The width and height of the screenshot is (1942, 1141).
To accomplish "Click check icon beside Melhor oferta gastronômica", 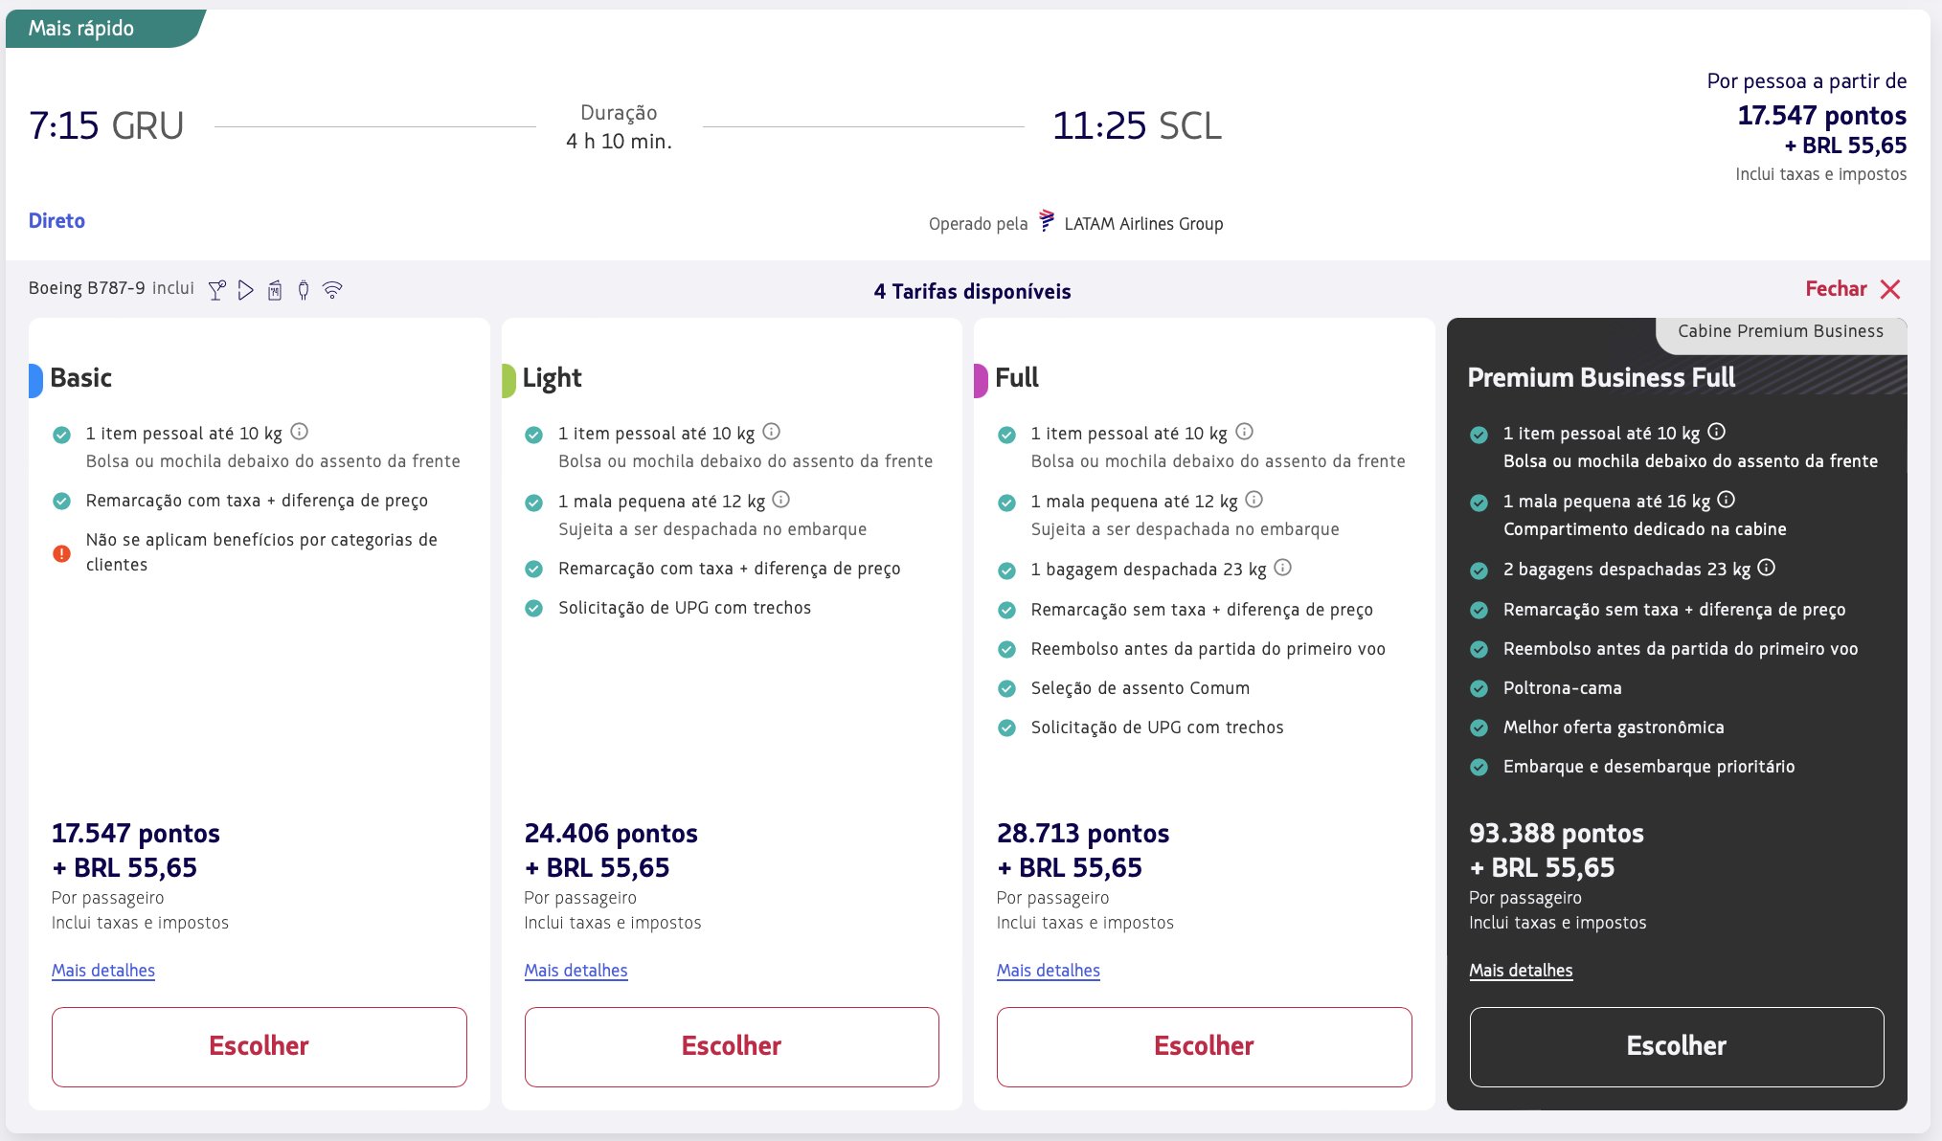I will (1479, 728).
